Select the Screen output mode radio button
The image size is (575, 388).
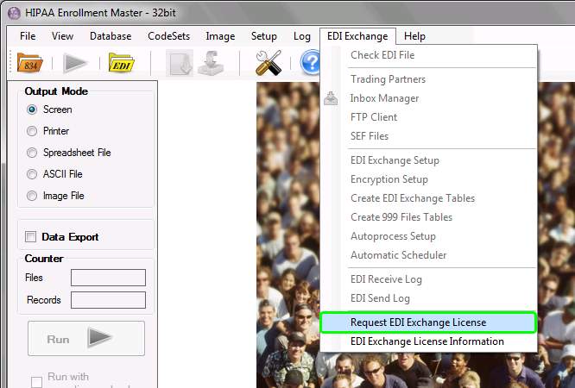(32, 110)
